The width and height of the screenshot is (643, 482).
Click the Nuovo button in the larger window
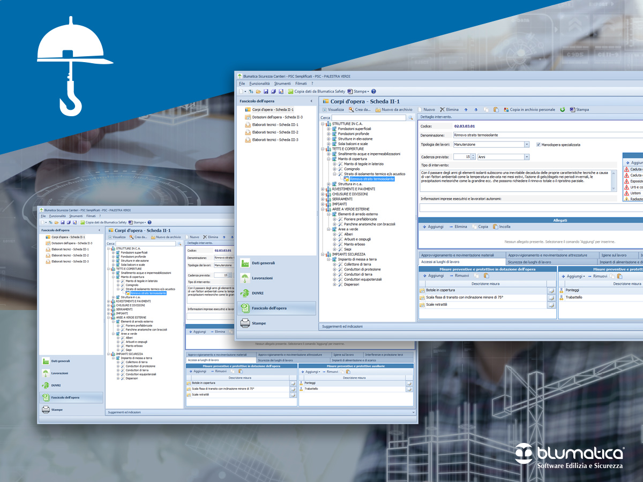[x=426, y=109]
